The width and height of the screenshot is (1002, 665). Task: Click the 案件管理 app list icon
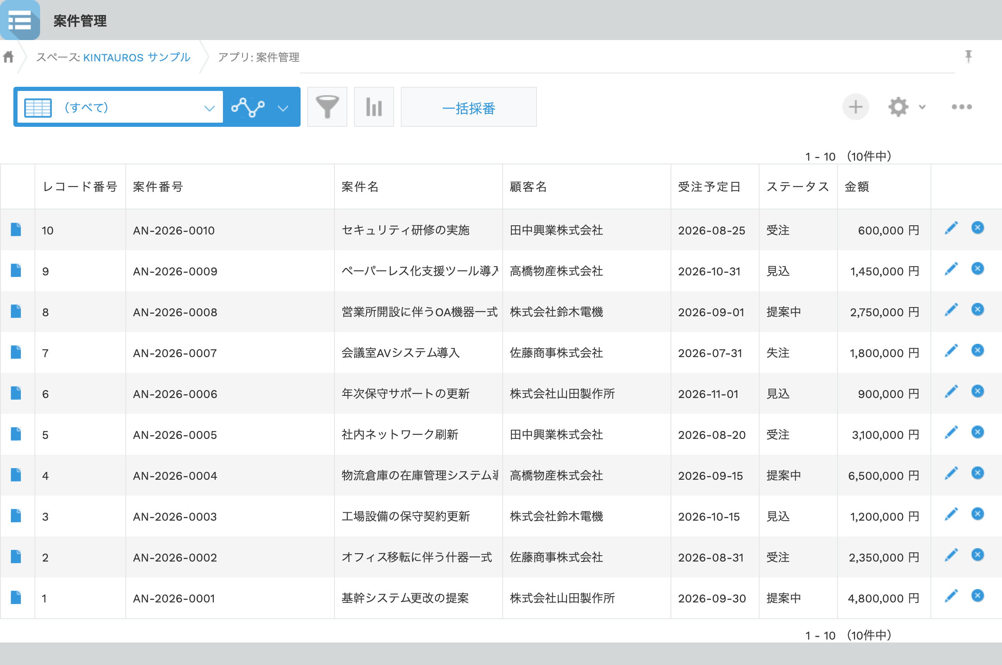pyautogui.click(x=20, y=20)
